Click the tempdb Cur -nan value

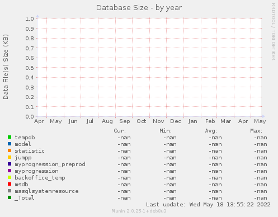(124, 138)
